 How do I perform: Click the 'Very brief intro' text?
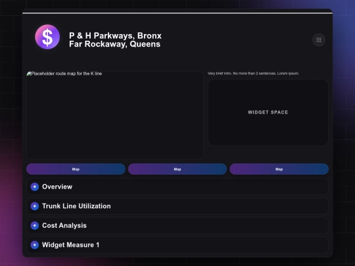253,74
